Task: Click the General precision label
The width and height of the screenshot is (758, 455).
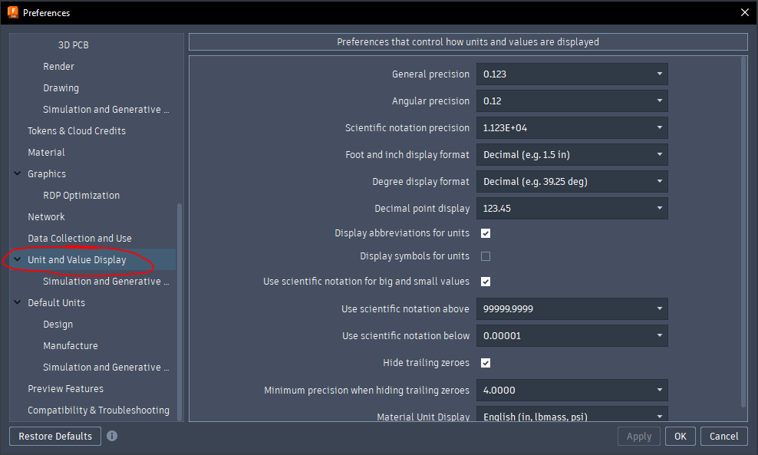Action: pos(430,74)
